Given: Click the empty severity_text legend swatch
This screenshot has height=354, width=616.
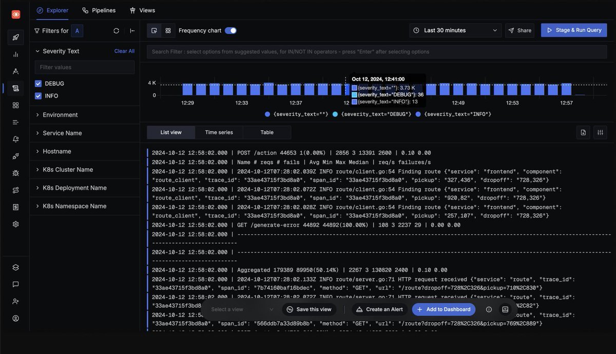Looking at the screenshot, I should click(x=267, y=114).
